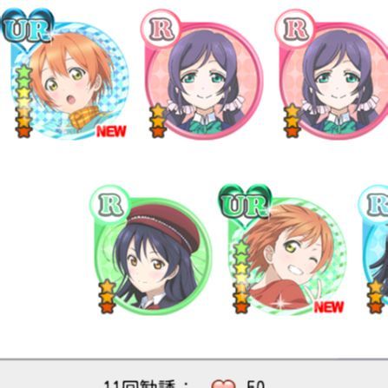The width and height of the screenshot is (388, 388).
Task: Click the pink R badge beside the blue UR card
Action: [x=161, y=29]
